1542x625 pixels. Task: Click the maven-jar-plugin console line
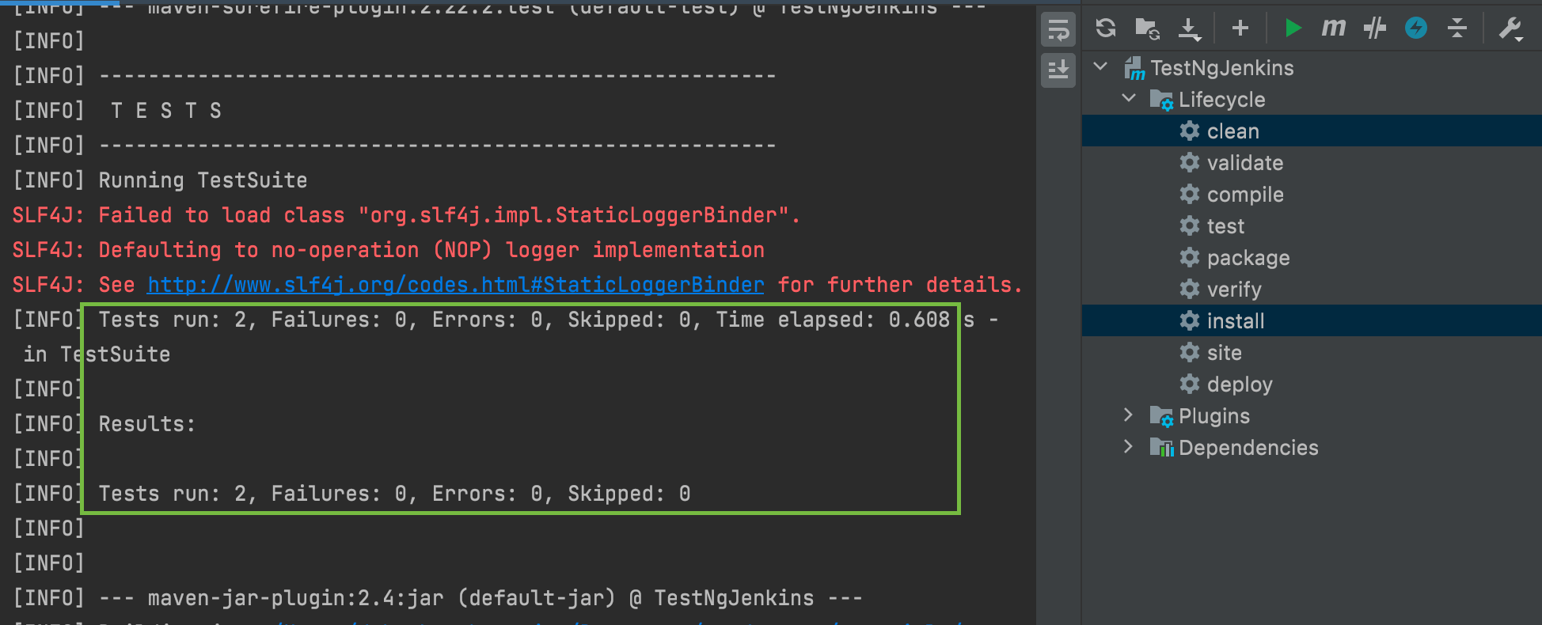pyautogui.click(x=438, y=598)
